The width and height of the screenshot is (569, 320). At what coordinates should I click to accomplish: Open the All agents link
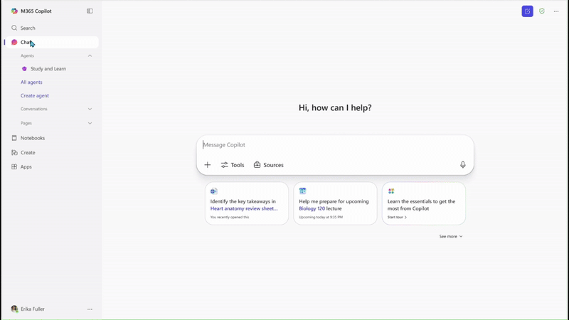(31, 82)
